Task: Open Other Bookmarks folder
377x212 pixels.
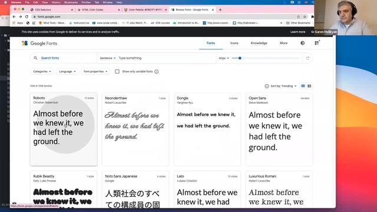Action: pyautogui.click(x=298, y=23)
